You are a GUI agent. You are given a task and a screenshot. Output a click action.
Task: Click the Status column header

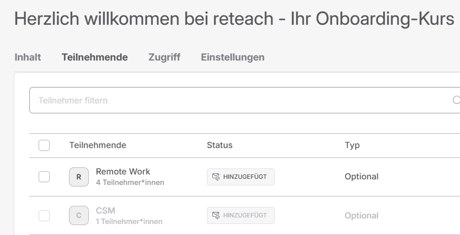[220, 145]
